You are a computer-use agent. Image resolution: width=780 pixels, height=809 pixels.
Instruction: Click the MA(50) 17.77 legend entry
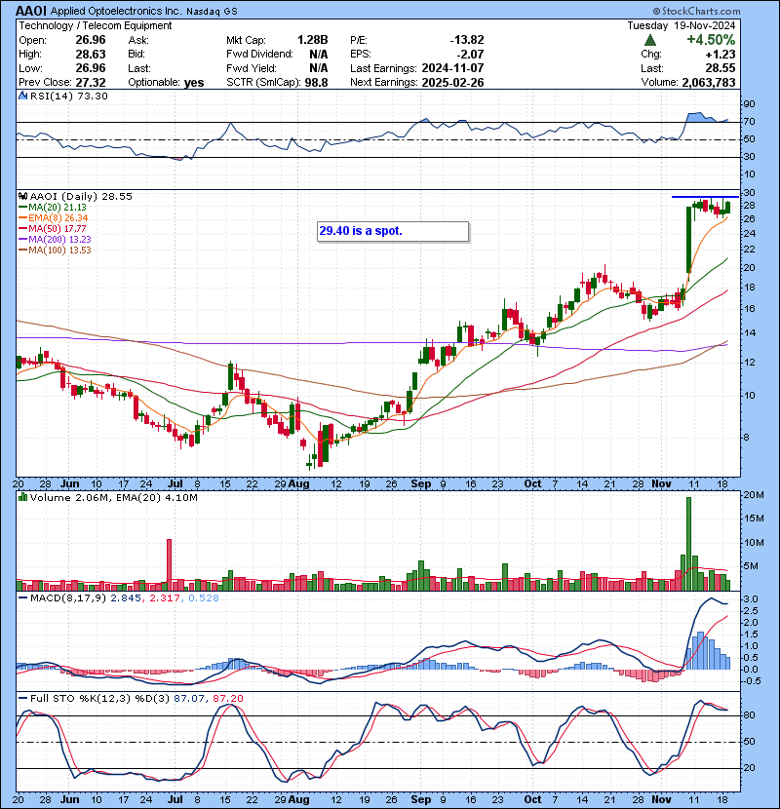coord(53,228)
